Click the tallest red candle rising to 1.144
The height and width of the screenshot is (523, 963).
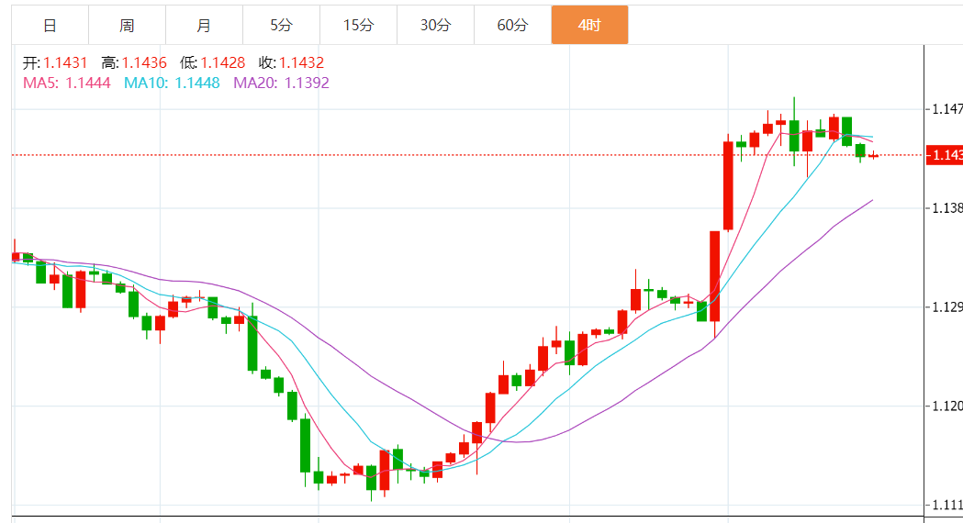click(728, 185)
